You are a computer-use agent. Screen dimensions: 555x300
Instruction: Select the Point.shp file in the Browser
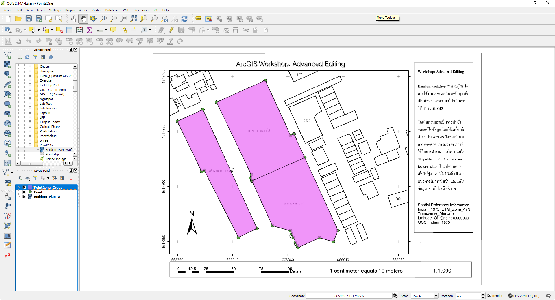coord(52,154)
